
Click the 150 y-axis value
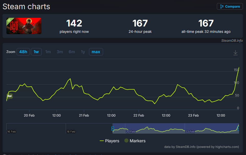point(236,70)
